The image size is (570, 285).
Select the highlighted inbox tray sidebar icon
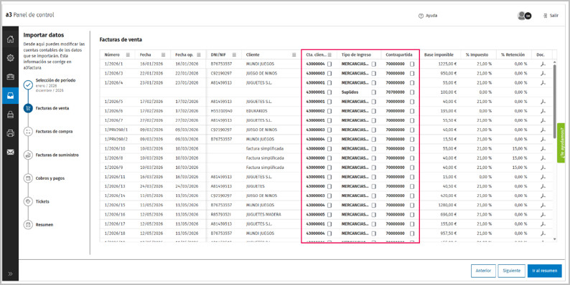[10, 96]
